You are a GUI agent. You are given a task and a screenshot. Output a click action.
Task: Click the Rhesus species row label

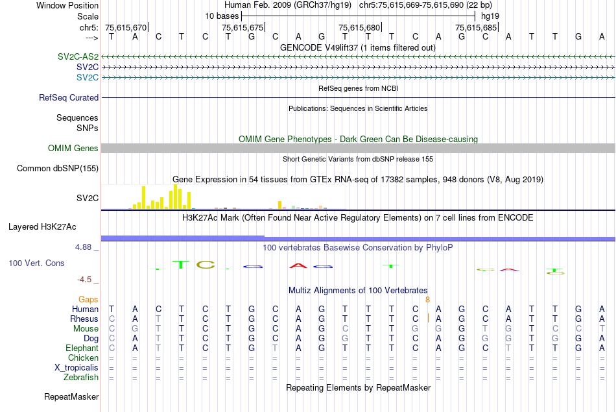(x=84, y=319)
